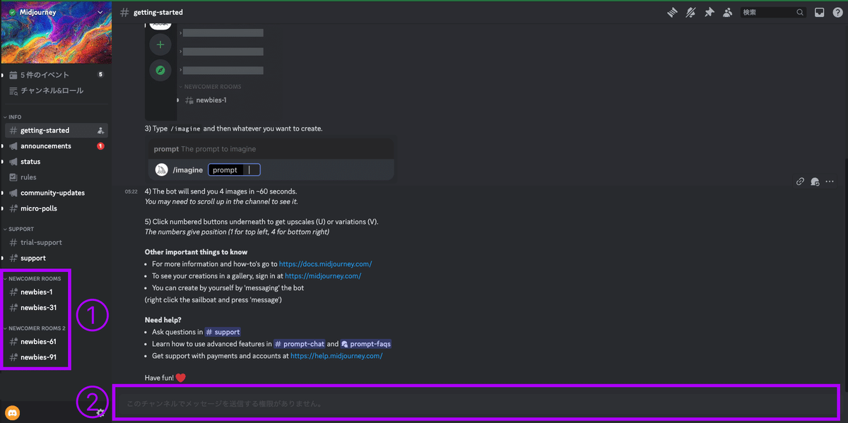Click the magnifier icon in search box

click(800, 12)
